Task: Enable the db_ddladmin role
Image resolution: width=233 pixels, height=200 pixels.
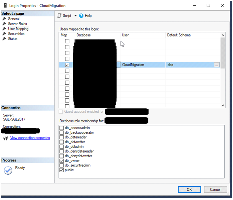Action: click(x=61, y=146)
